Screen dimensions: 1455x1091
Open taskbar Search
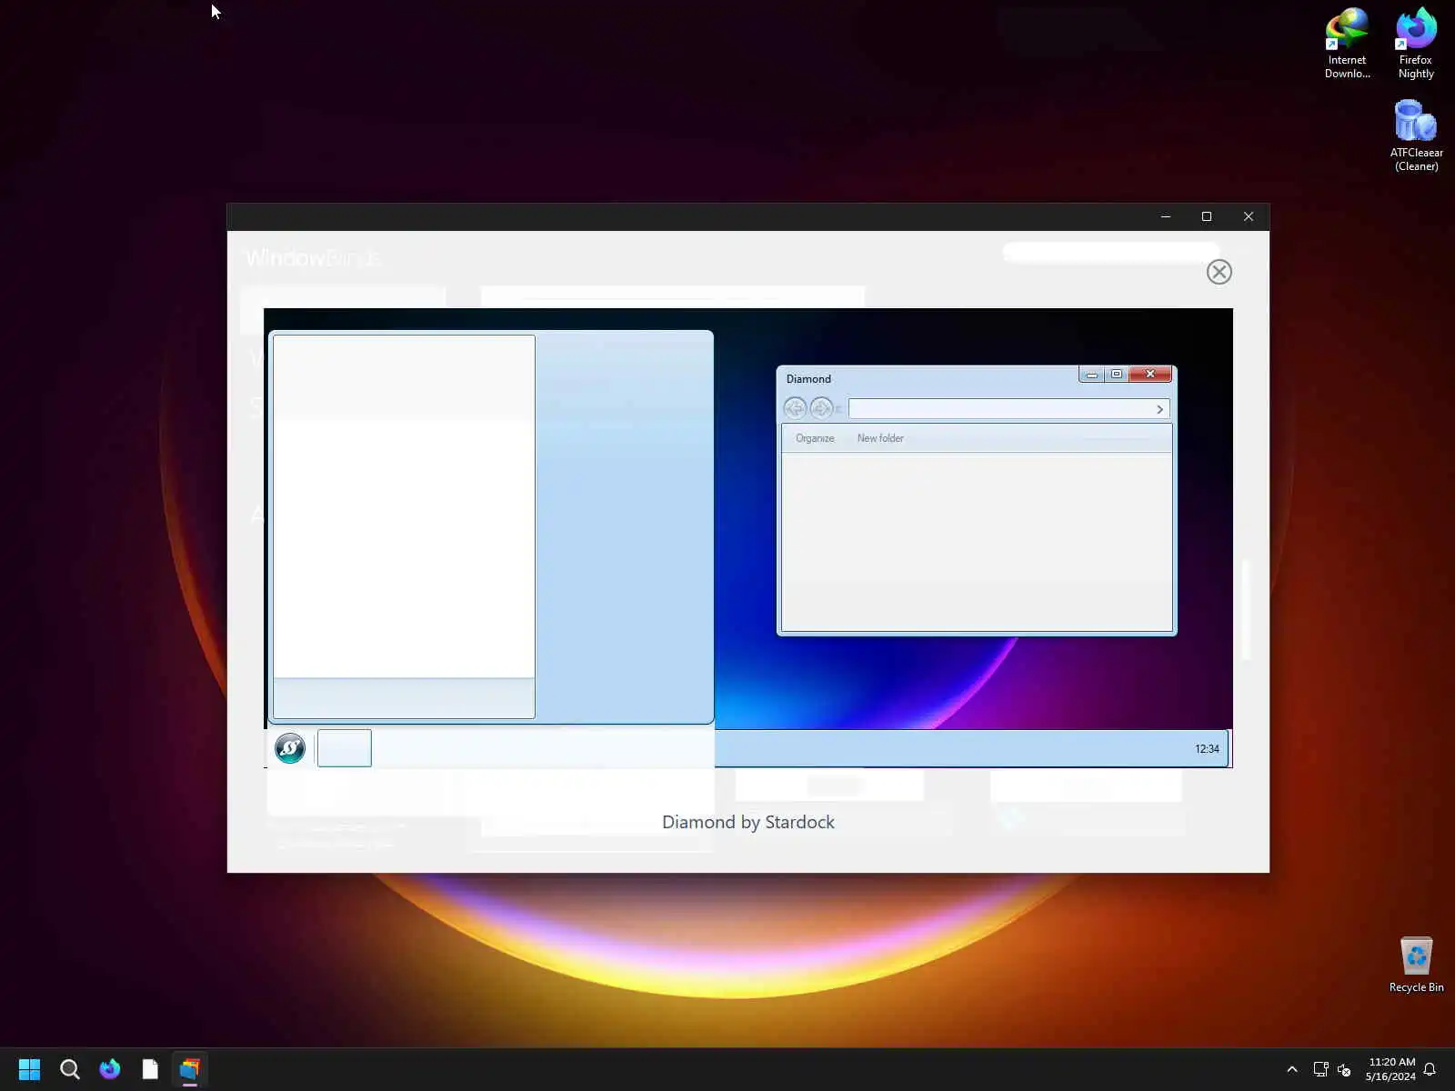click(69, 1069)
